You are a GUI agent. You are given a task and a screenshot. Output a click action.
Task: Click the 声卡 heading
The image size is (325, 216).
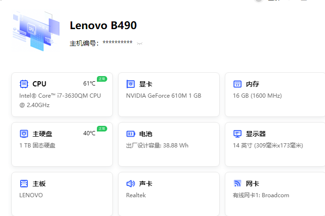pyautogui.click(x=146, y=184)
